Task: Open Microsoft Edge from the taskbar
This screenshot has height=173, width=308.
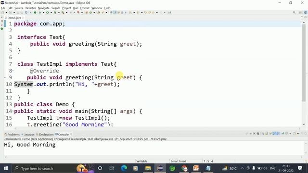Action: click(124, 168)
